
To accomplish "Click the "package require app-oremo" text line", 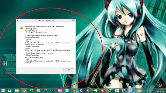I will tap(34, 57).
